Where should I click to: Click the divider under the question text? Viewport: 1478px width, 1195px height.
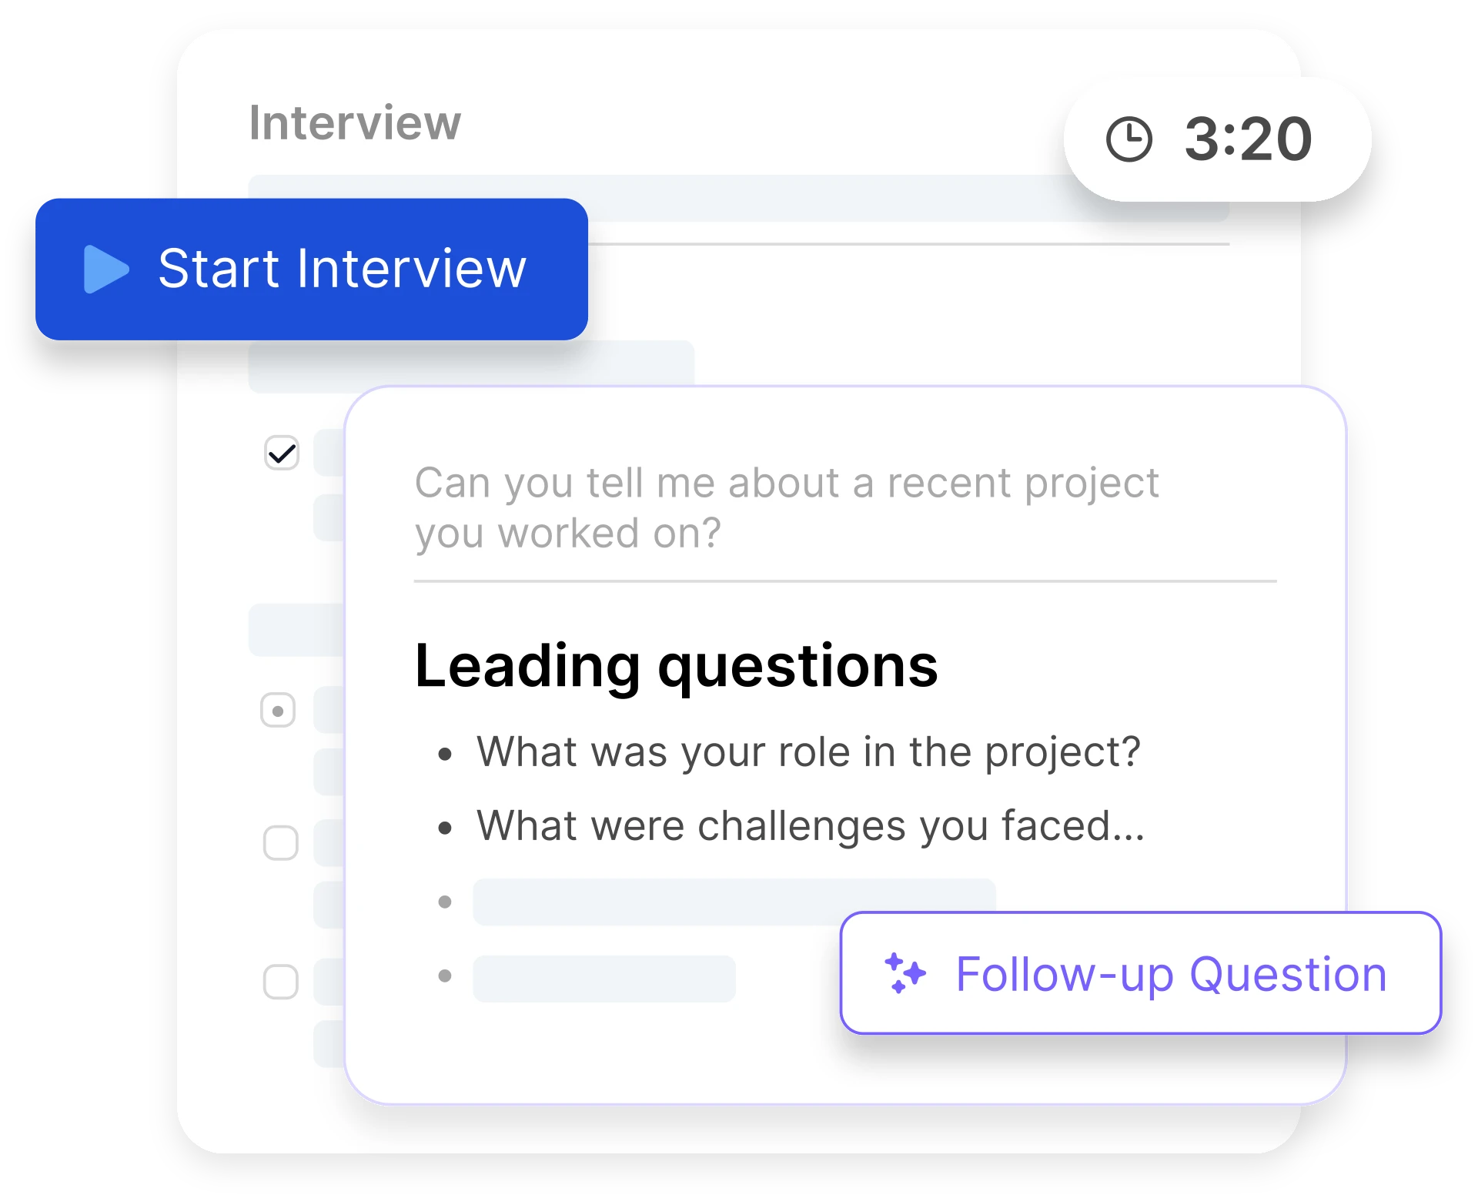pyautogui.click(x=845, y=581)
